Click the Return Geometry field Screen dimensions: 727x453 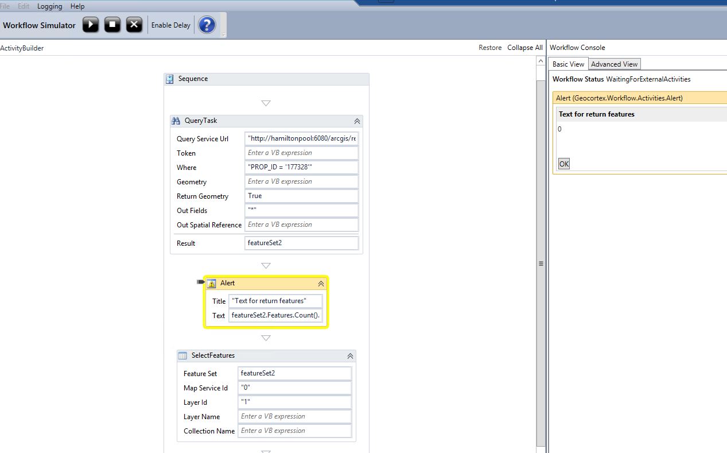click(301, 196)
